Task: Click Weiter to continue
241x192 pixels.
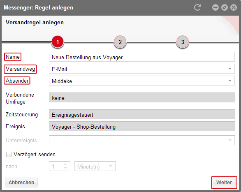Action: tap(224, 183)
